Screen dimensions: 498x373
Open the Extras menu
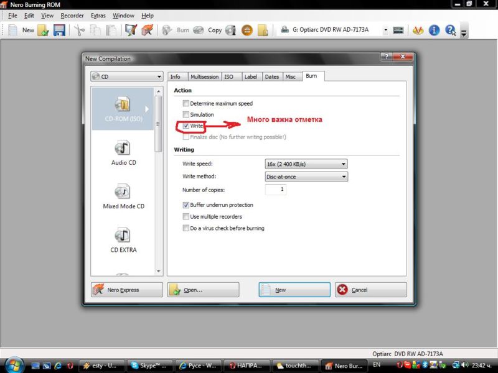pyautogui.click(x=98, y=16)
